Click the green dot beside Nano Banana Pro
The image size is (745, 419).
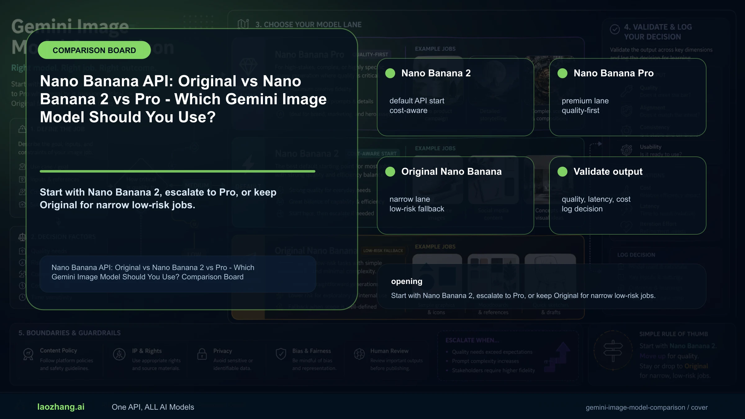[x=562, y=73]
